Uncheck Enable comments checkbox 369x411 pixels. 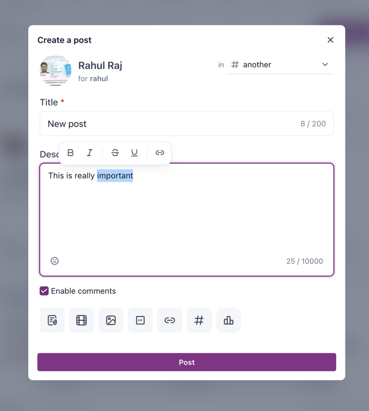(x=44, y=291)
